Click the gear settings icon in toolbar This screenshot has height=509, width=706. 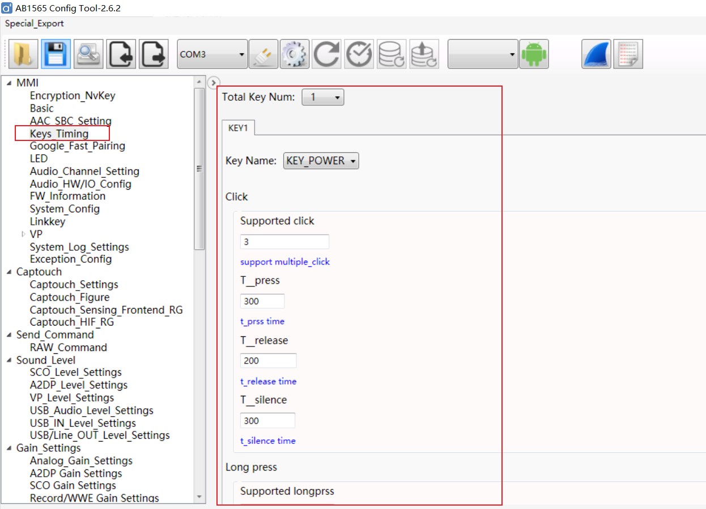[x=295, y=54]
